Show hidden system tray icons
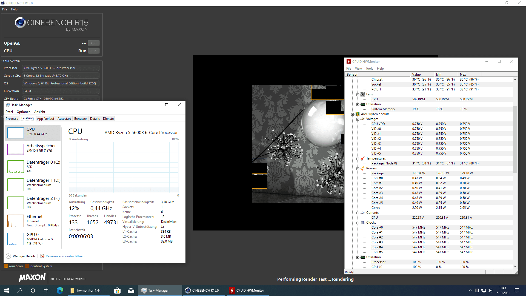526x296 pixels. 470,291
